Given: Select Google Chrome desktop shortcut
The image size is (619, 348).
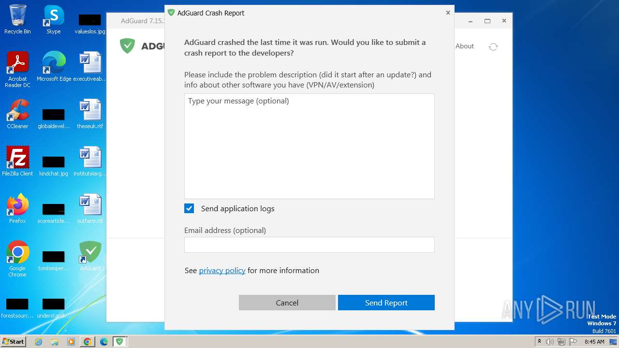Looking at the screenshot, I should [17, 259].
